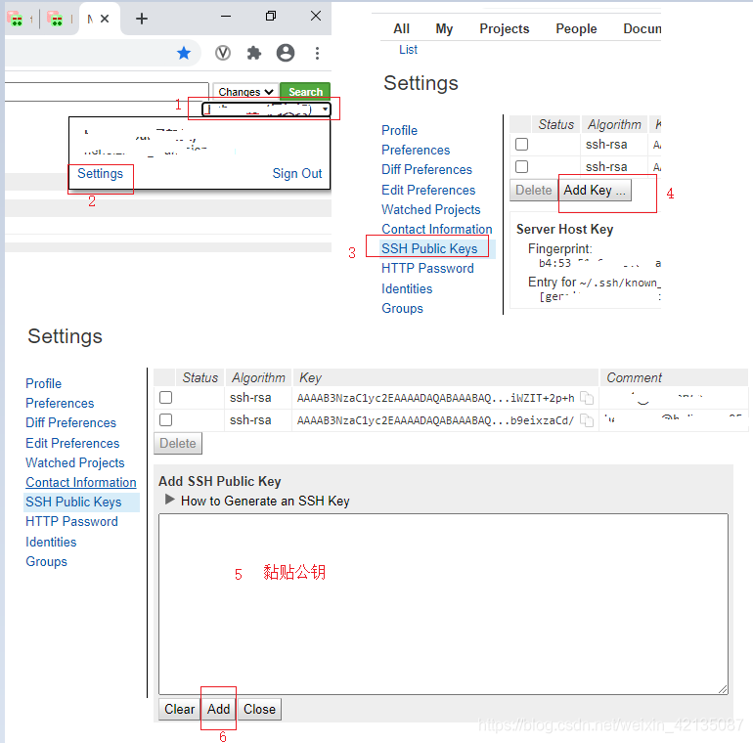Open Edit Preferences in upper settings menu

428,190
